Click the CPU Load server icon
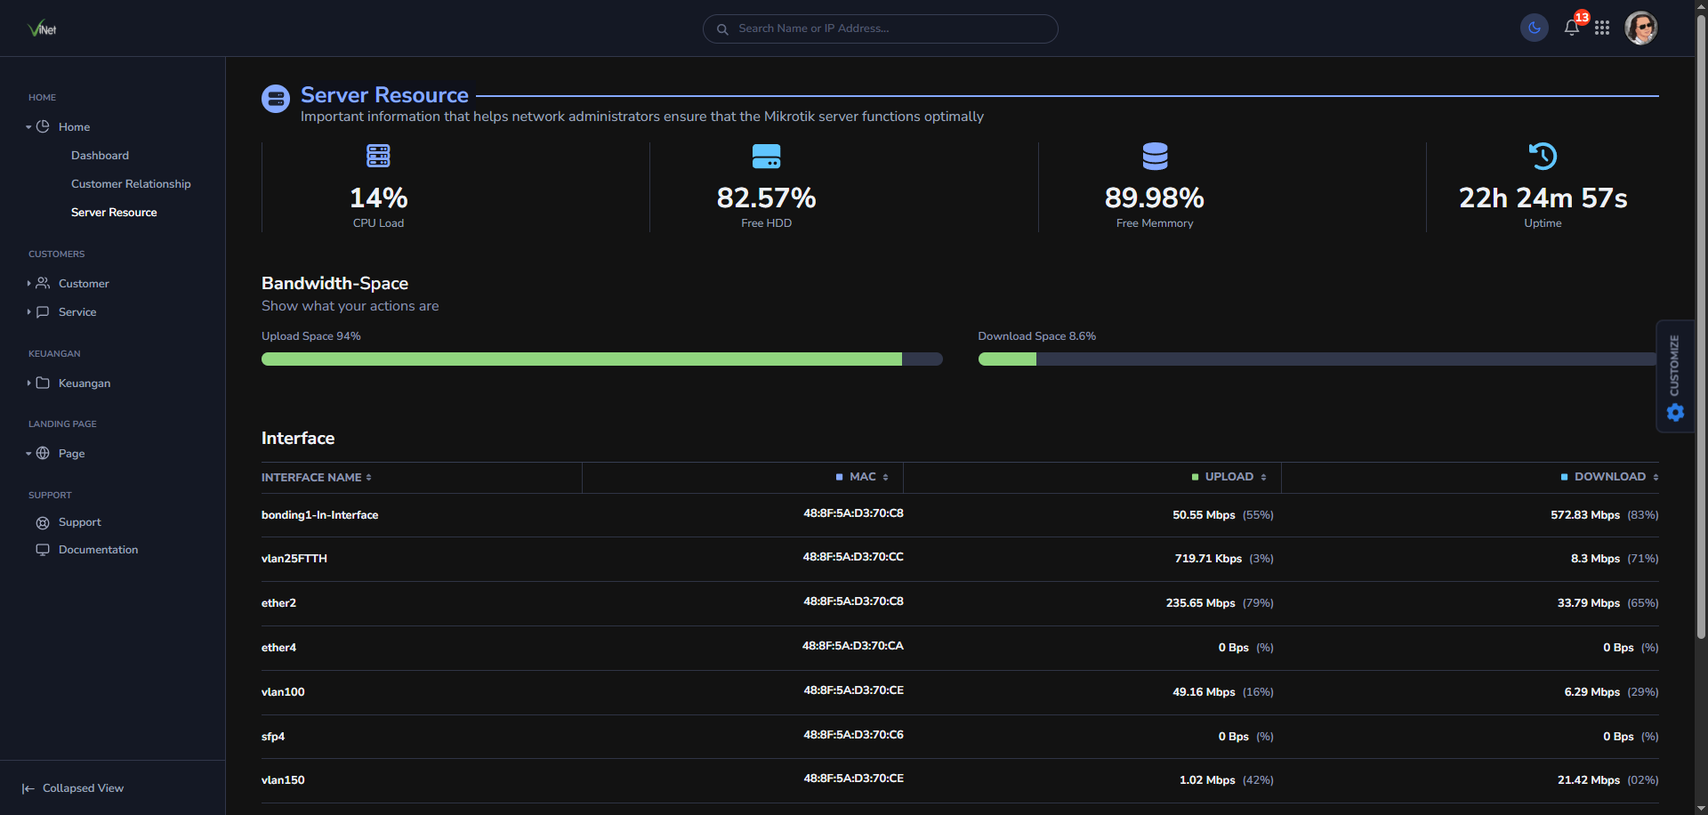Viewport: 1708px width, 815px height. (378, 156)
